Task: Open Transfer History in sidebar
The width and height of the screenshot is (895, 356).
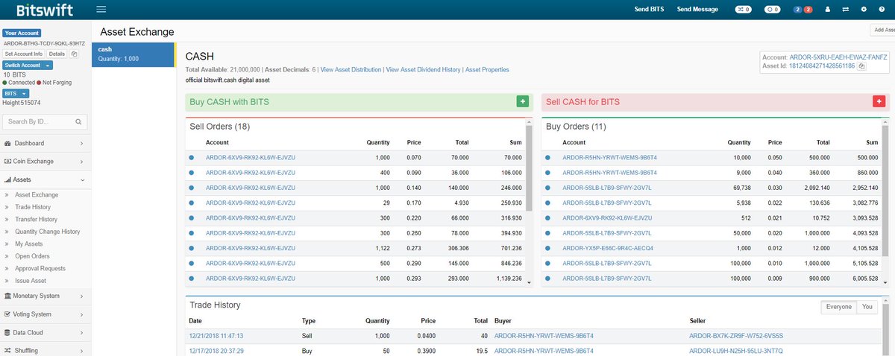Action: (x=36, y=220)
